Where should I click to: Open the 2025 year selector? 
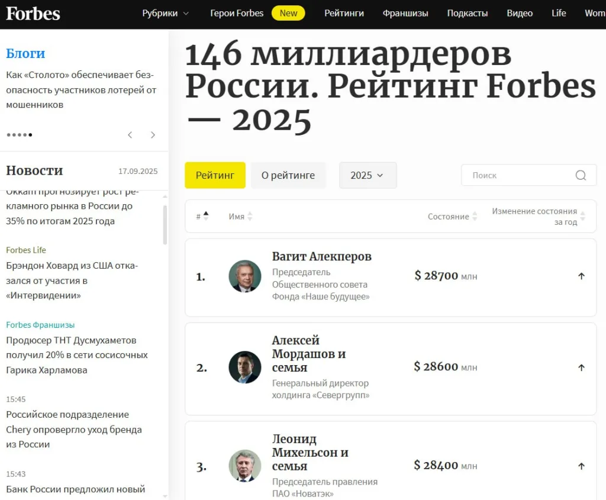[368, 175]
